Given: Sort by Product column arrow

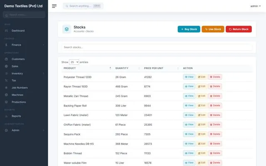Looking at the screenshot, I should (110, 68).
